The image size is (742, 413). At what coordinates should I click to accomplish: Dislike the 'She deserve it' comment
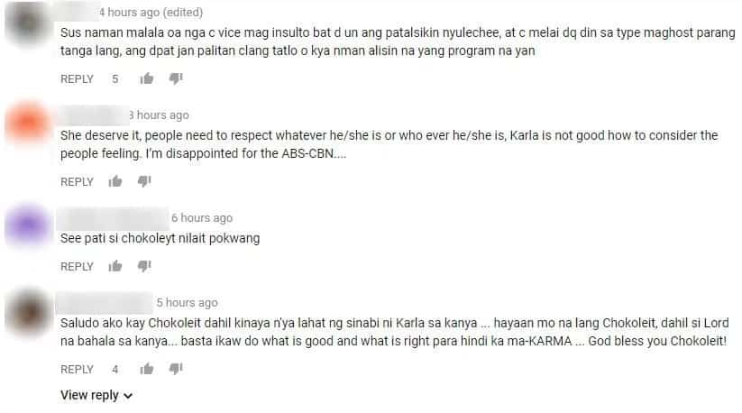[144, 181]
